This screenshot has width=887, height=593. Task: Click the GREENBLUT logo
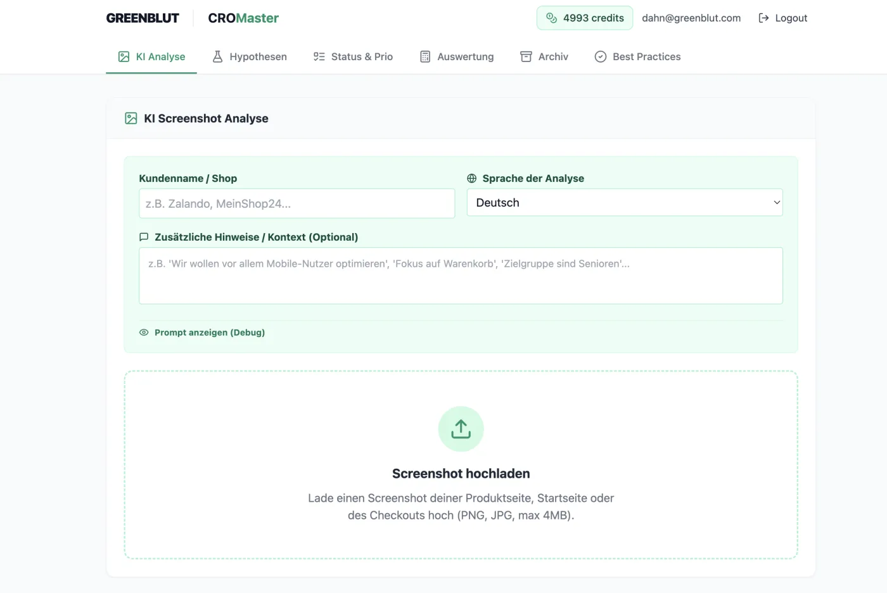coord(143,18)
